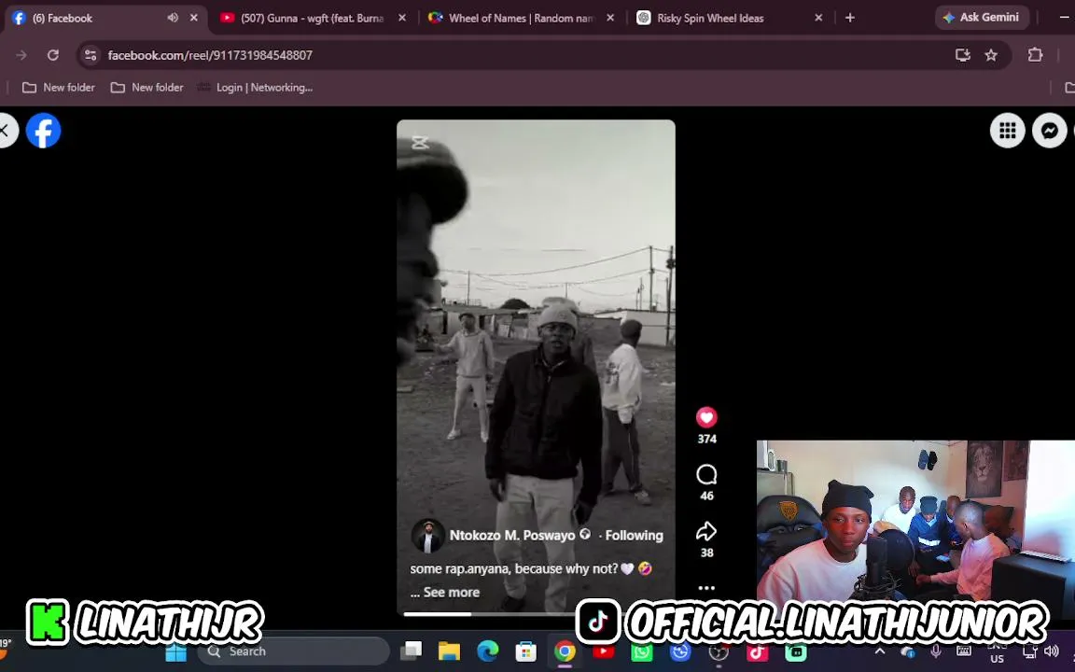Screen dimensions: 1075x672
Task: Click the microphone icon in system tray
Action: pos(935,651)
